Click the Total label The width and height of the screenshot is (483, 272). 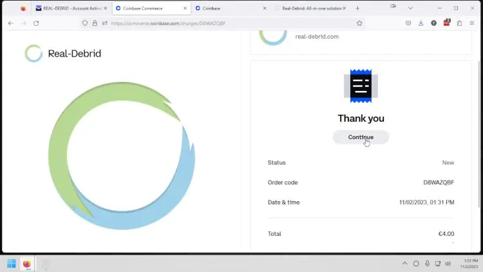[x=274, y=234]
